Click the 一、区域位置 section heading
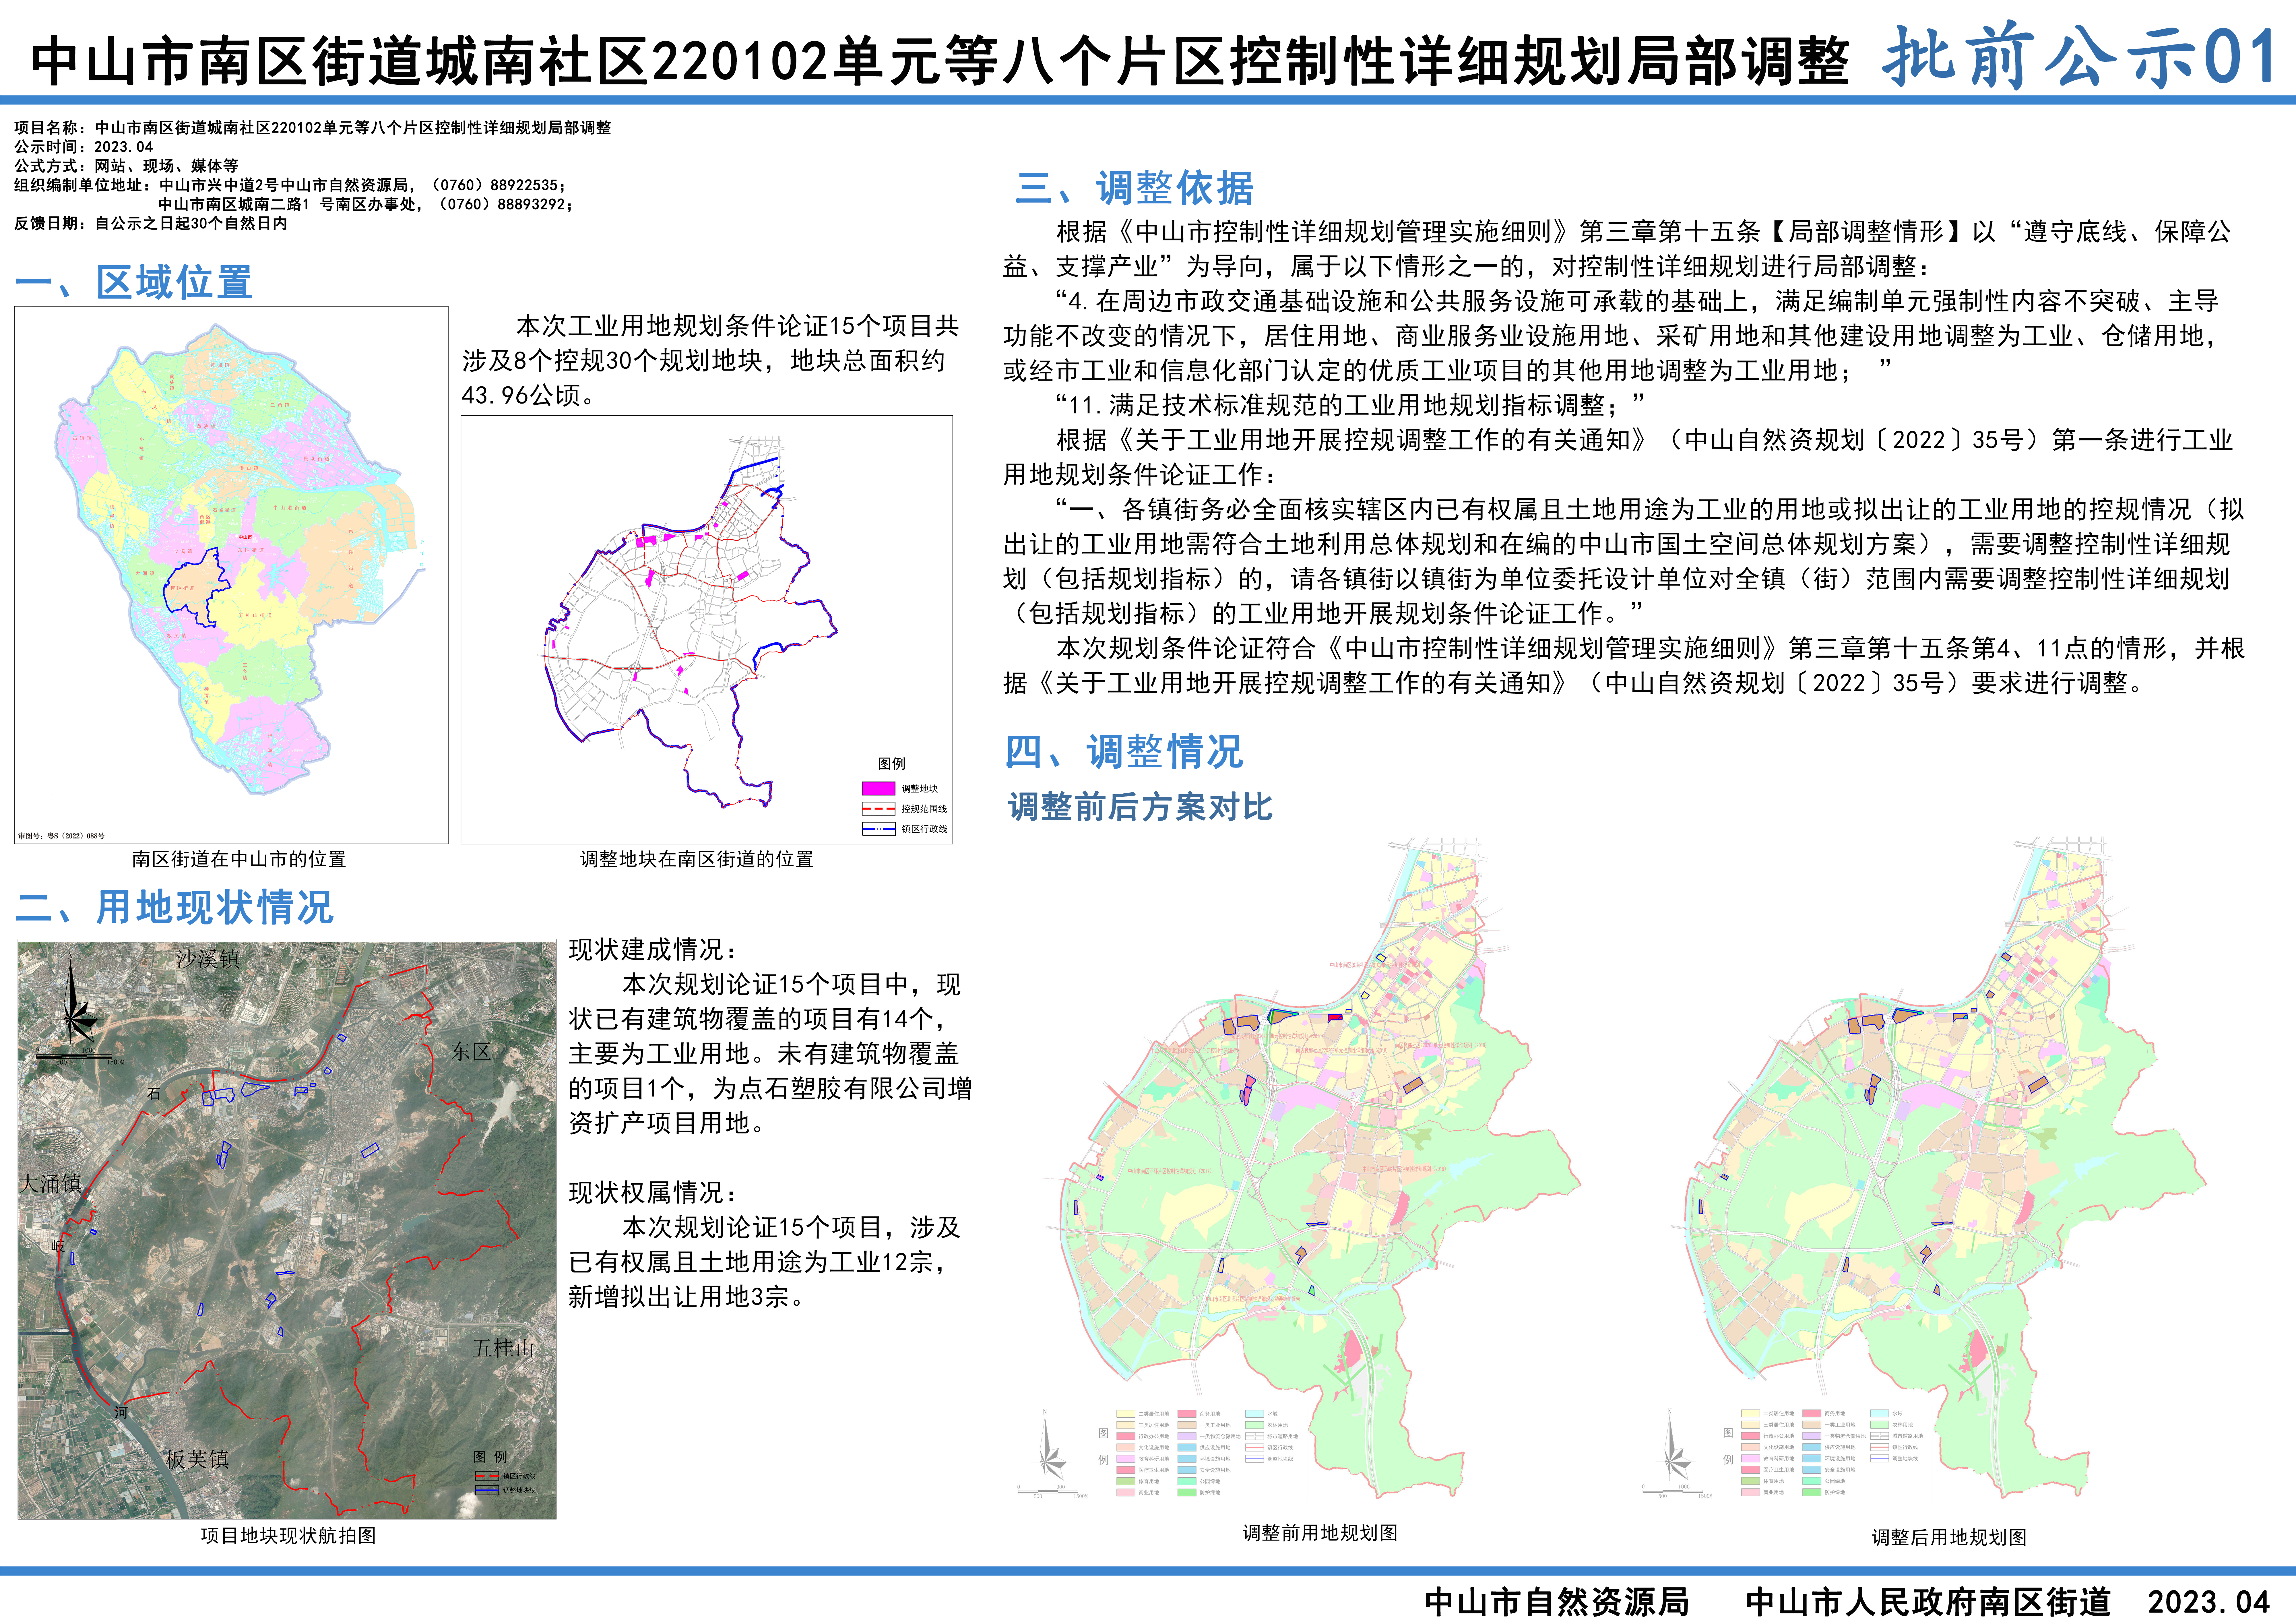2296x1624 pixels. 134,282
